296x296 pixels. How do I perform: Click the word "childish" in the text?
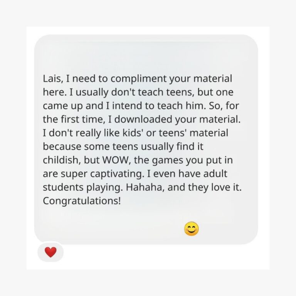click(x=61, y=160)
